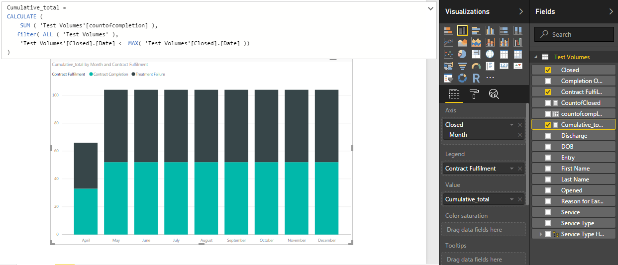Uncheck the Contract Fulfil... field checkbox
Screen dimensions: 618x265
pos(548,92)
